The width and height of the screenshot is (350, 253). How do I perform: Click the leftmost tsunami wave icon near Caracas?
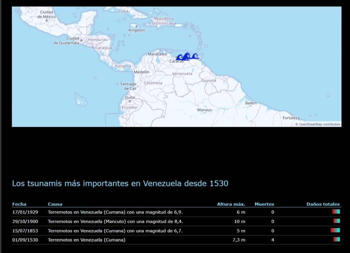click(179, 58)
